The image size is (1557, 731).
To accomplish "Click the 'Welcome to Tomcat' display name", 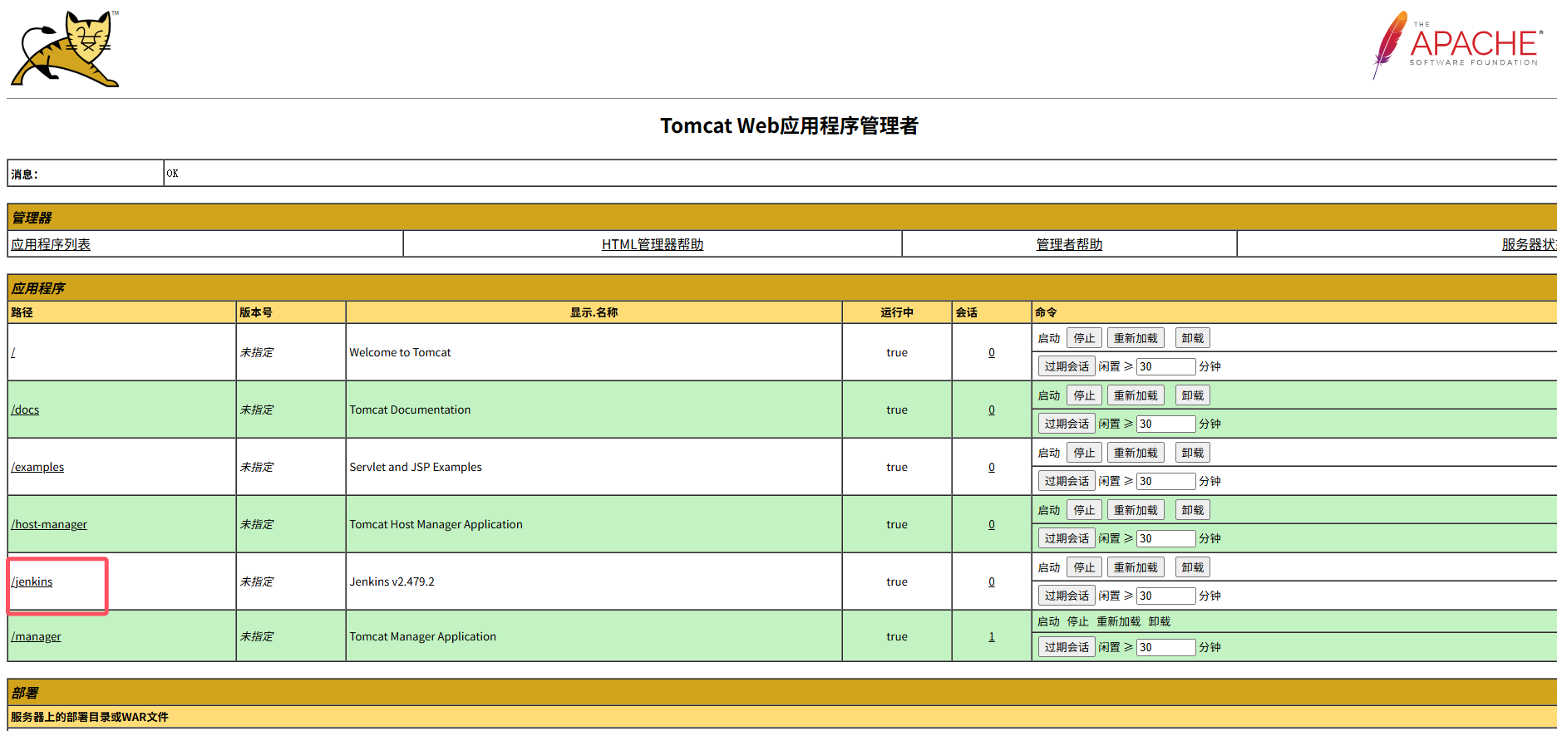I will point(400,352).
